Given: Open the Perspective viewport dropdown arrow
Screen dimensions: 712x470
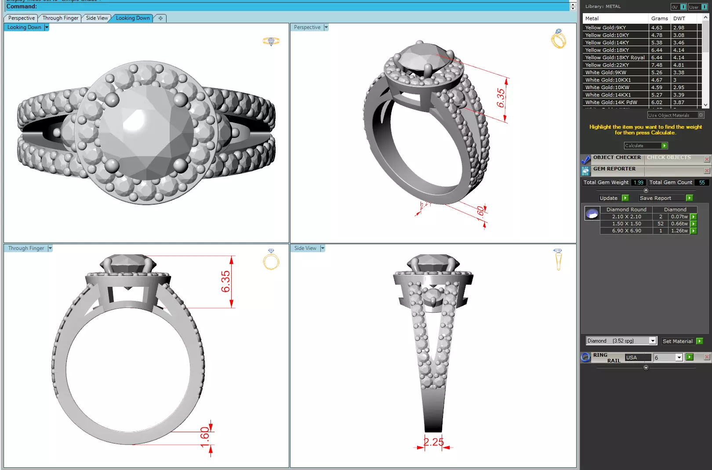Looking at the screenshot, I should (x=326, y=27).
